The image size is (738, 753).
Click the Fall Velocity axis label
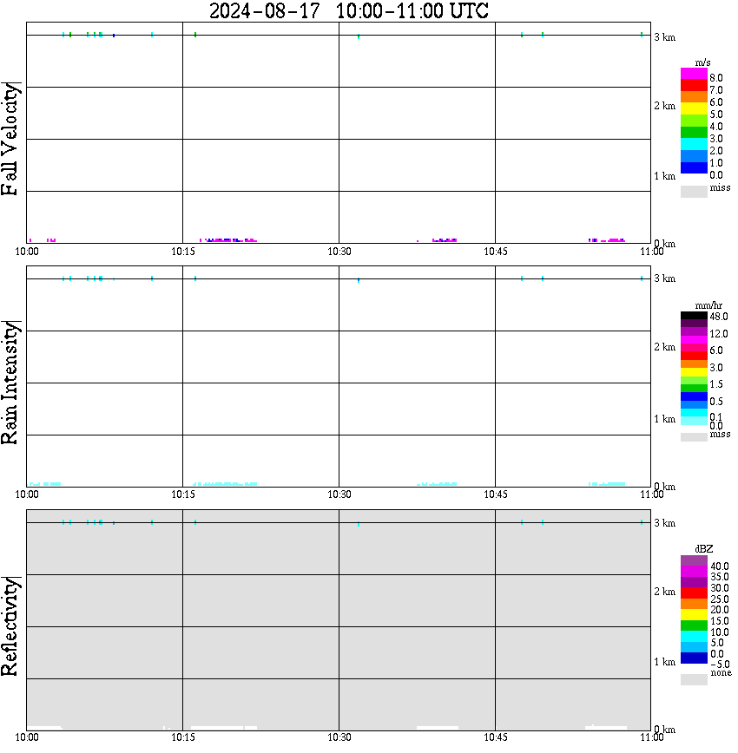[x=10, y=139]
